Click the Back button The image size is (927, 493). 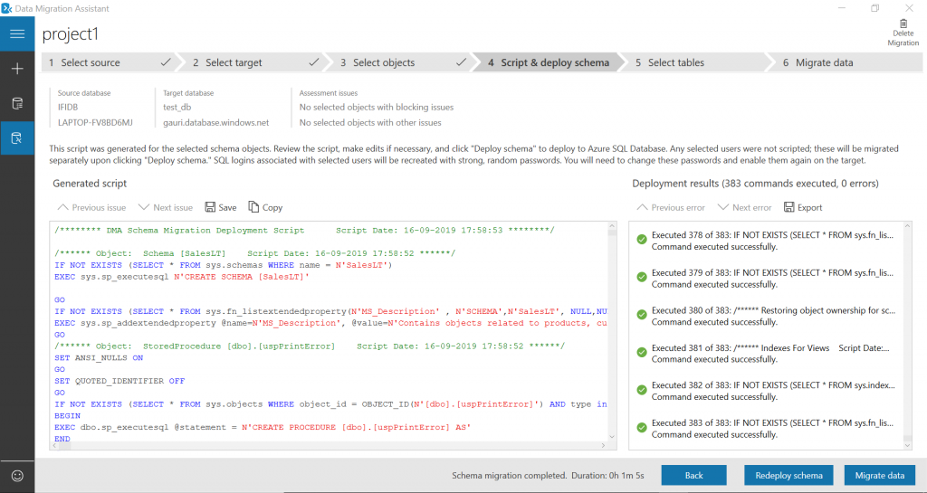pos(693,475)
